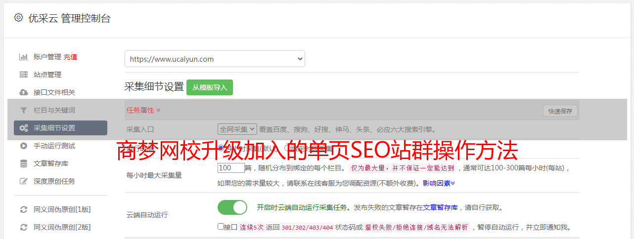The width and height of the screenshot is (634, 239).
Task: Click the 优采云 管理控制台 title text
Action: point(69,18)
